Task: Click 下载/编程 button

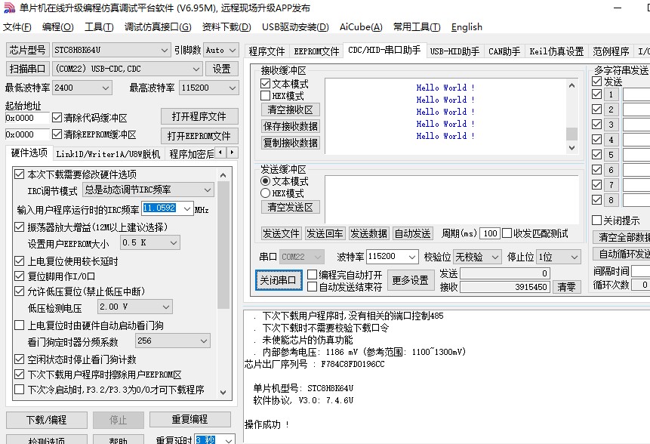Action: (47, 420)
